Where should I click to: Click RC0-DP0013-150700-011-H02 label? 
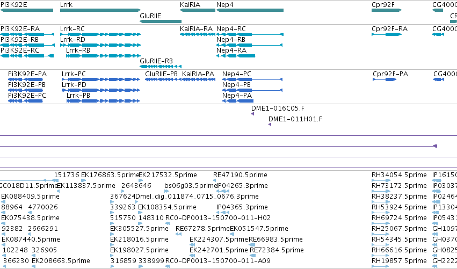(218, 218)
